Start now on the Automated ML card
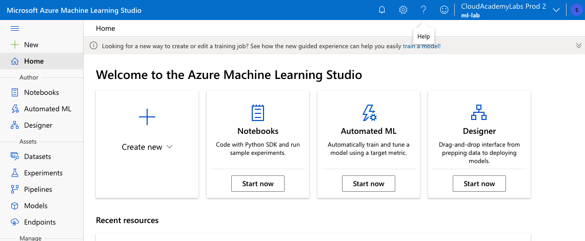 (x=369, y=184)
